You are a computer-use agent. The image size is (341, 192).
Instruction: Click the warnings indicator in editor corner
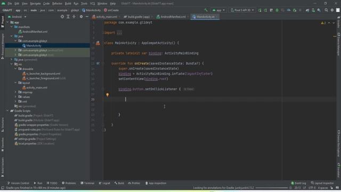pos(323,23)
